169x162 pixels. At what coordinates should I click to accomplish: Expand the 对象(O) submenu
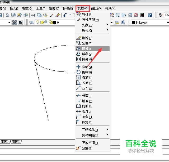click(93, 25)
